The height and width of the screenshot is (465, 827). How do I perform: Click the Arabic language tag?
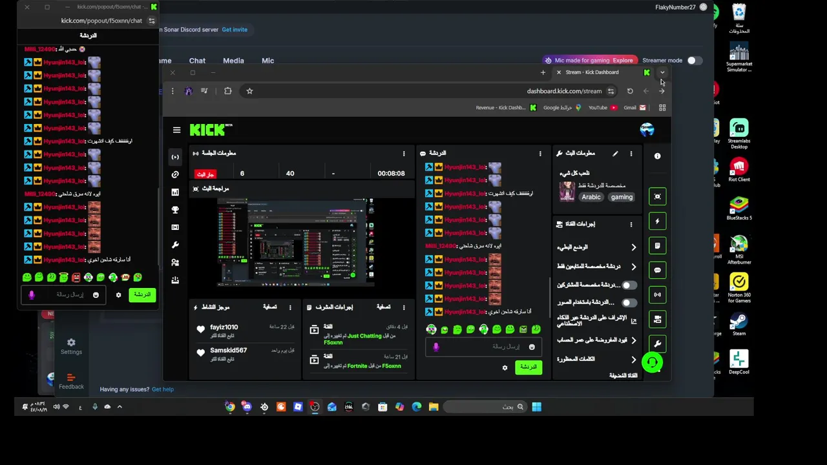[x=591, y=197]
